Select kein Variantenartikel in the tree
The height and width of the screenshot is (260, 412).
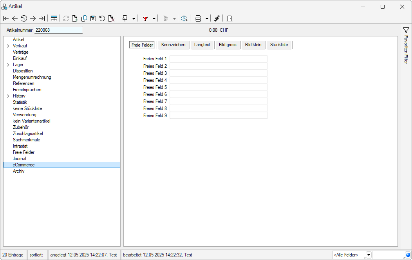coord(32,121)
